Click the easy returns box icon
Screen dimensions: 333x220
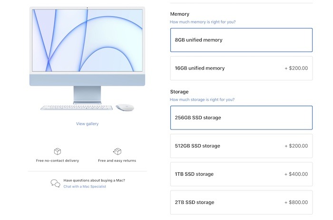tap(117, 151)
